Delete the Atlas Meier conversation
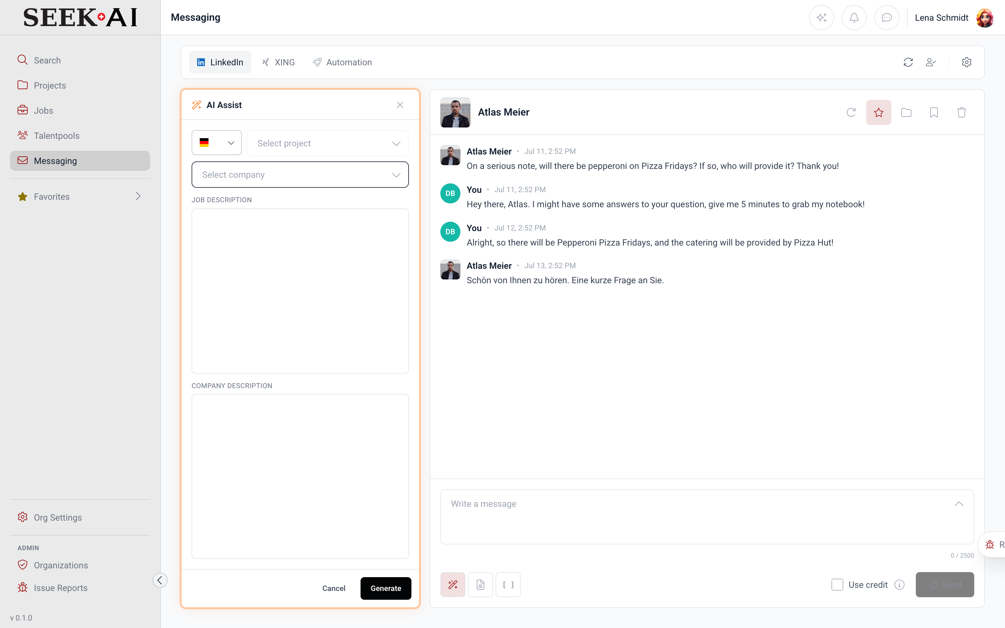 tap(961, 112)
